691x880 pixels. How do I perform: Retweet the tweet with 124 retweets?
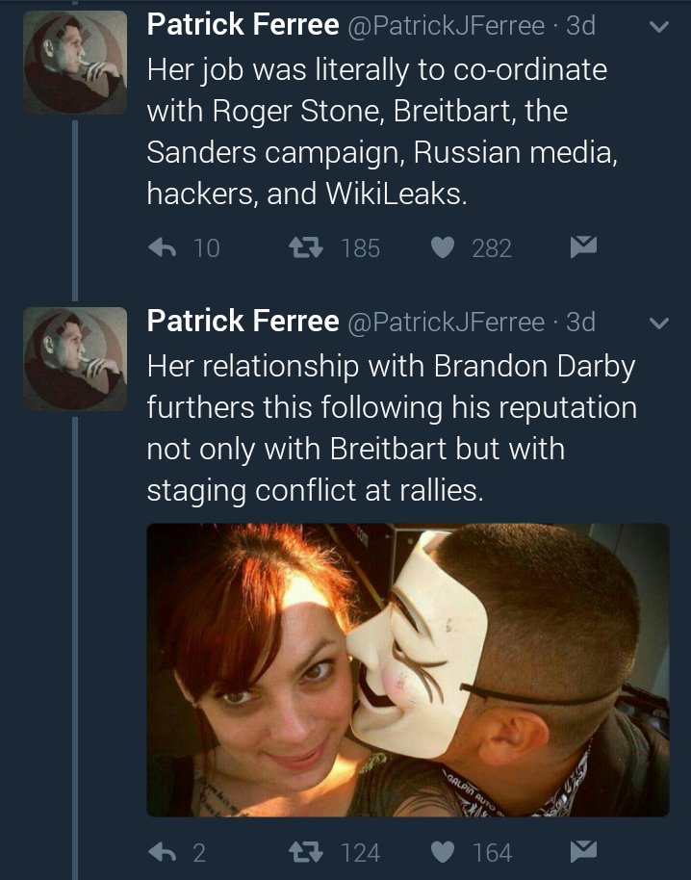click(307, 852)
